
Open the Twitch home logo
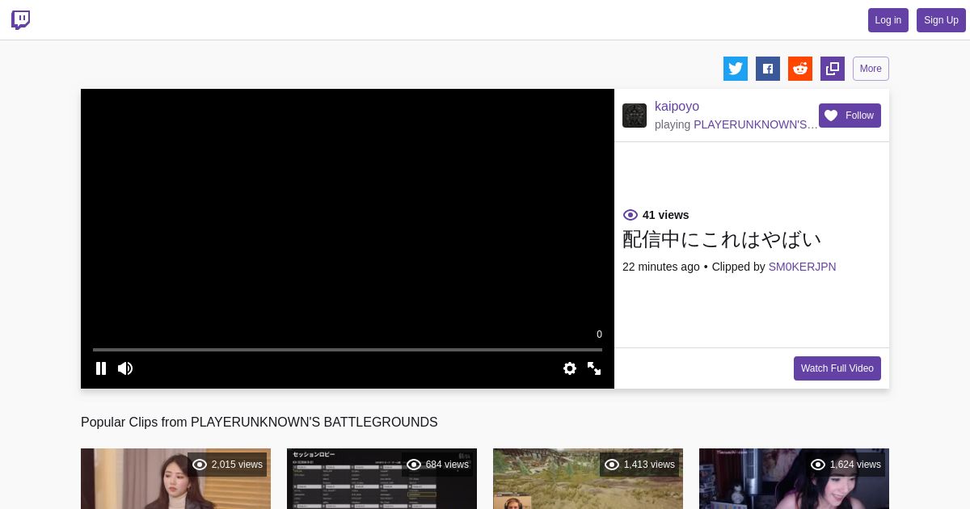[x=21, y=20]
